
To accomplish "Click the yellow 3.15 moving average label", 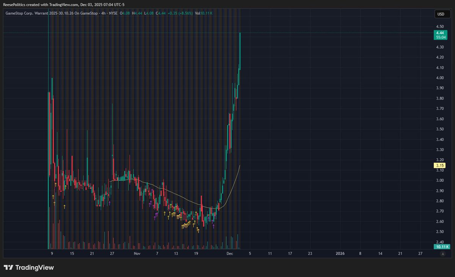I will pyautogui.click(x=440, y=166).
